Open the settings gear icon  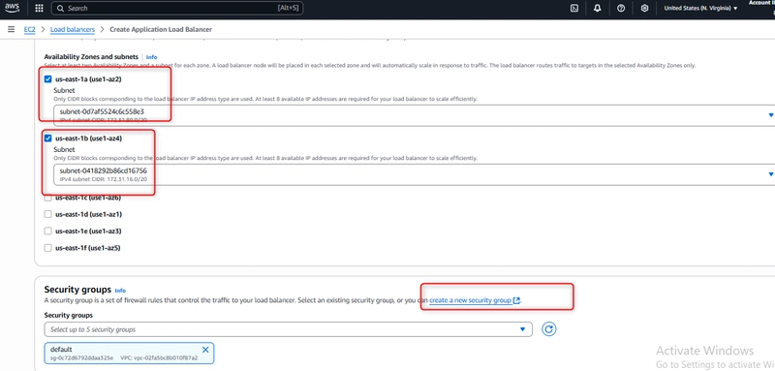point(644,9)
